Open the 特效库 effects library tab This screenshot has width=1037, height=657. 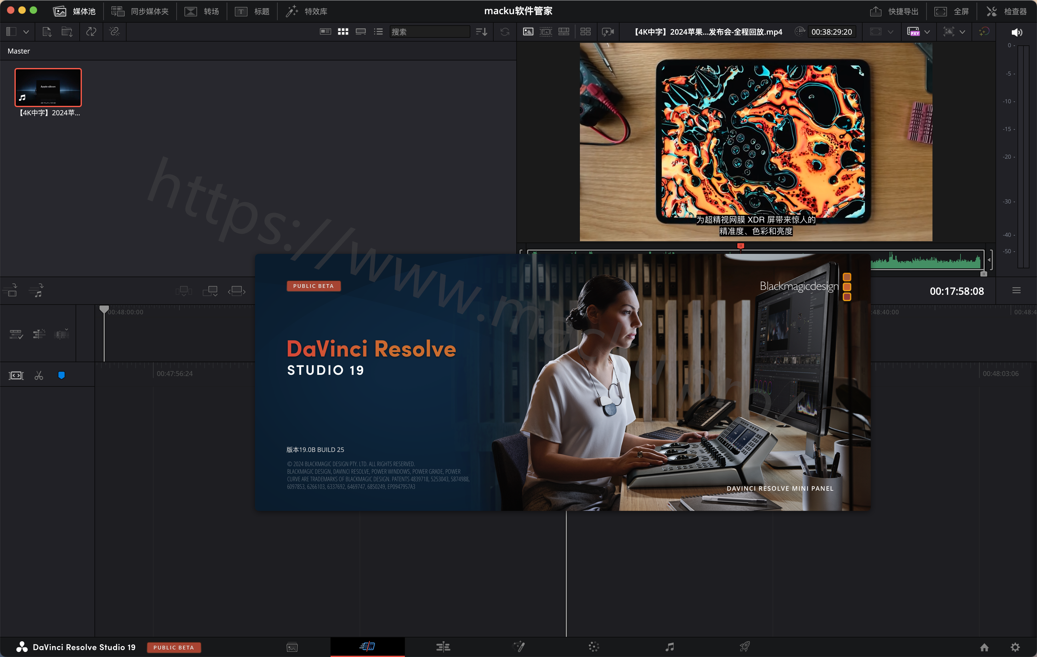point(307,11)
